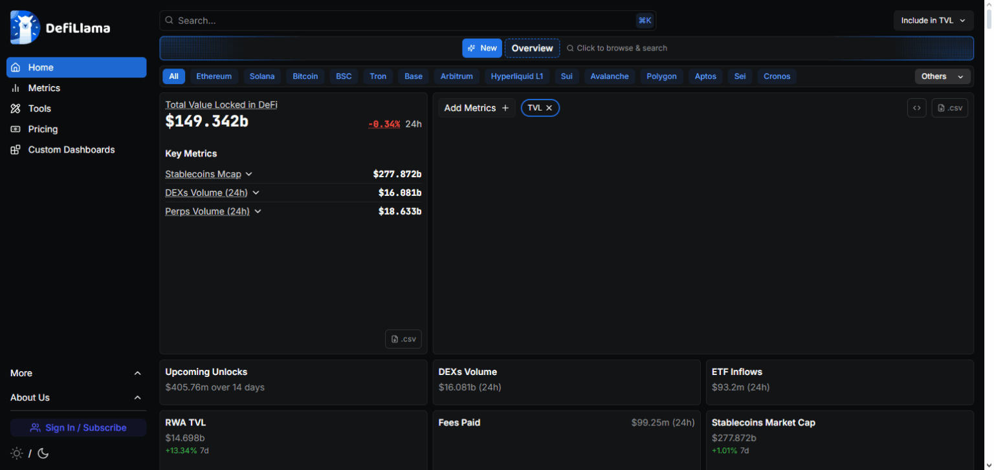Click the Tools icon in sidebar
Screen dimensions: 994x470
click(x=15, y=109)
